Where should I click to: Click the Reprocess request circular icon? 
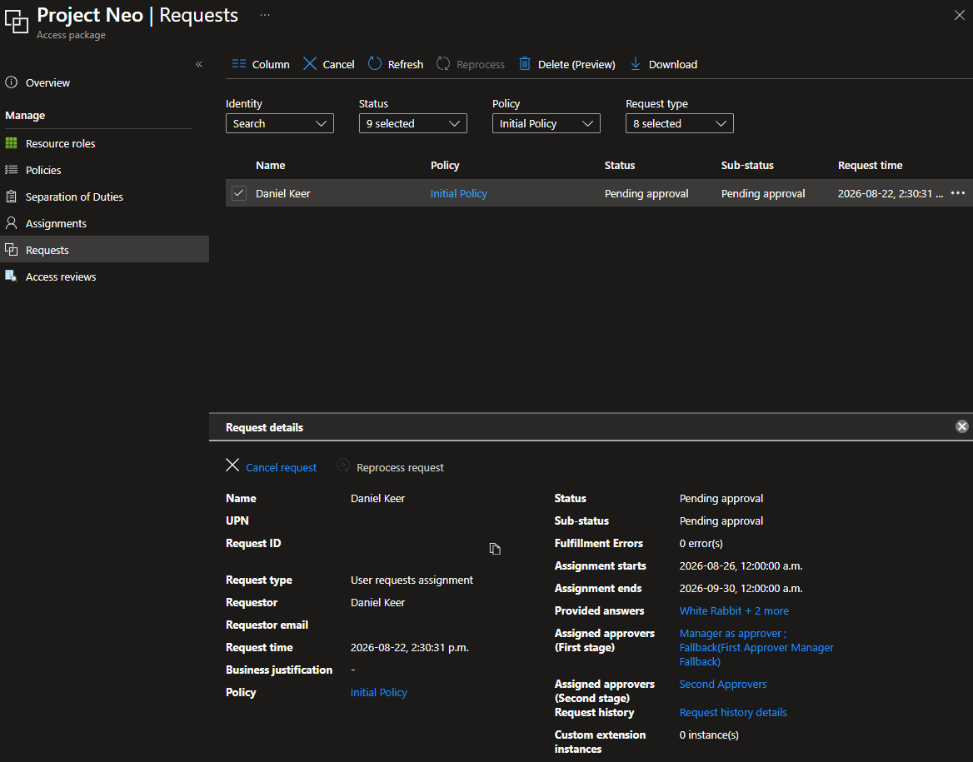coord(343,466)
